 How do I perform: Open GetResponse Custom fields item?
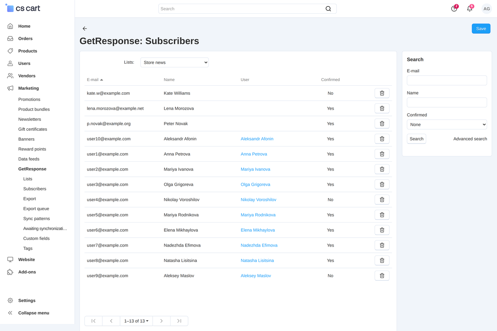coord(36,238)
